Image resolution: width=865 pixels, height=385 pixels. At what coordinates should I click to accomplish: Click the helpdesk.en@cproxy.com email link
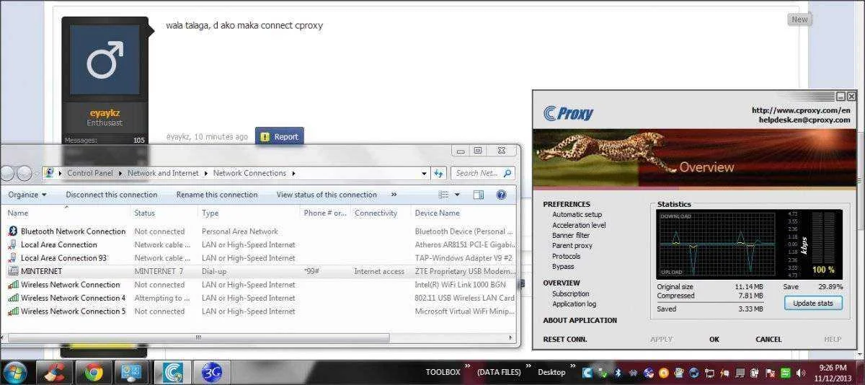click(x=804, y=120)
